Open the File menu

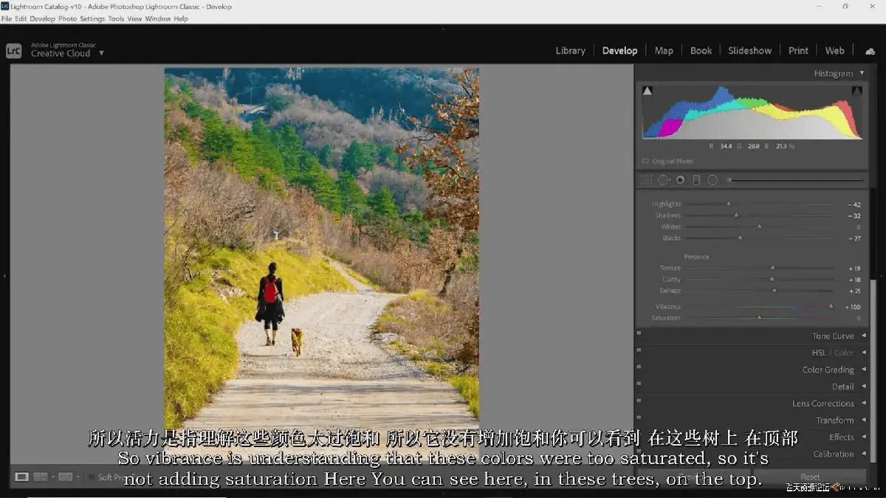click(7, 18)
